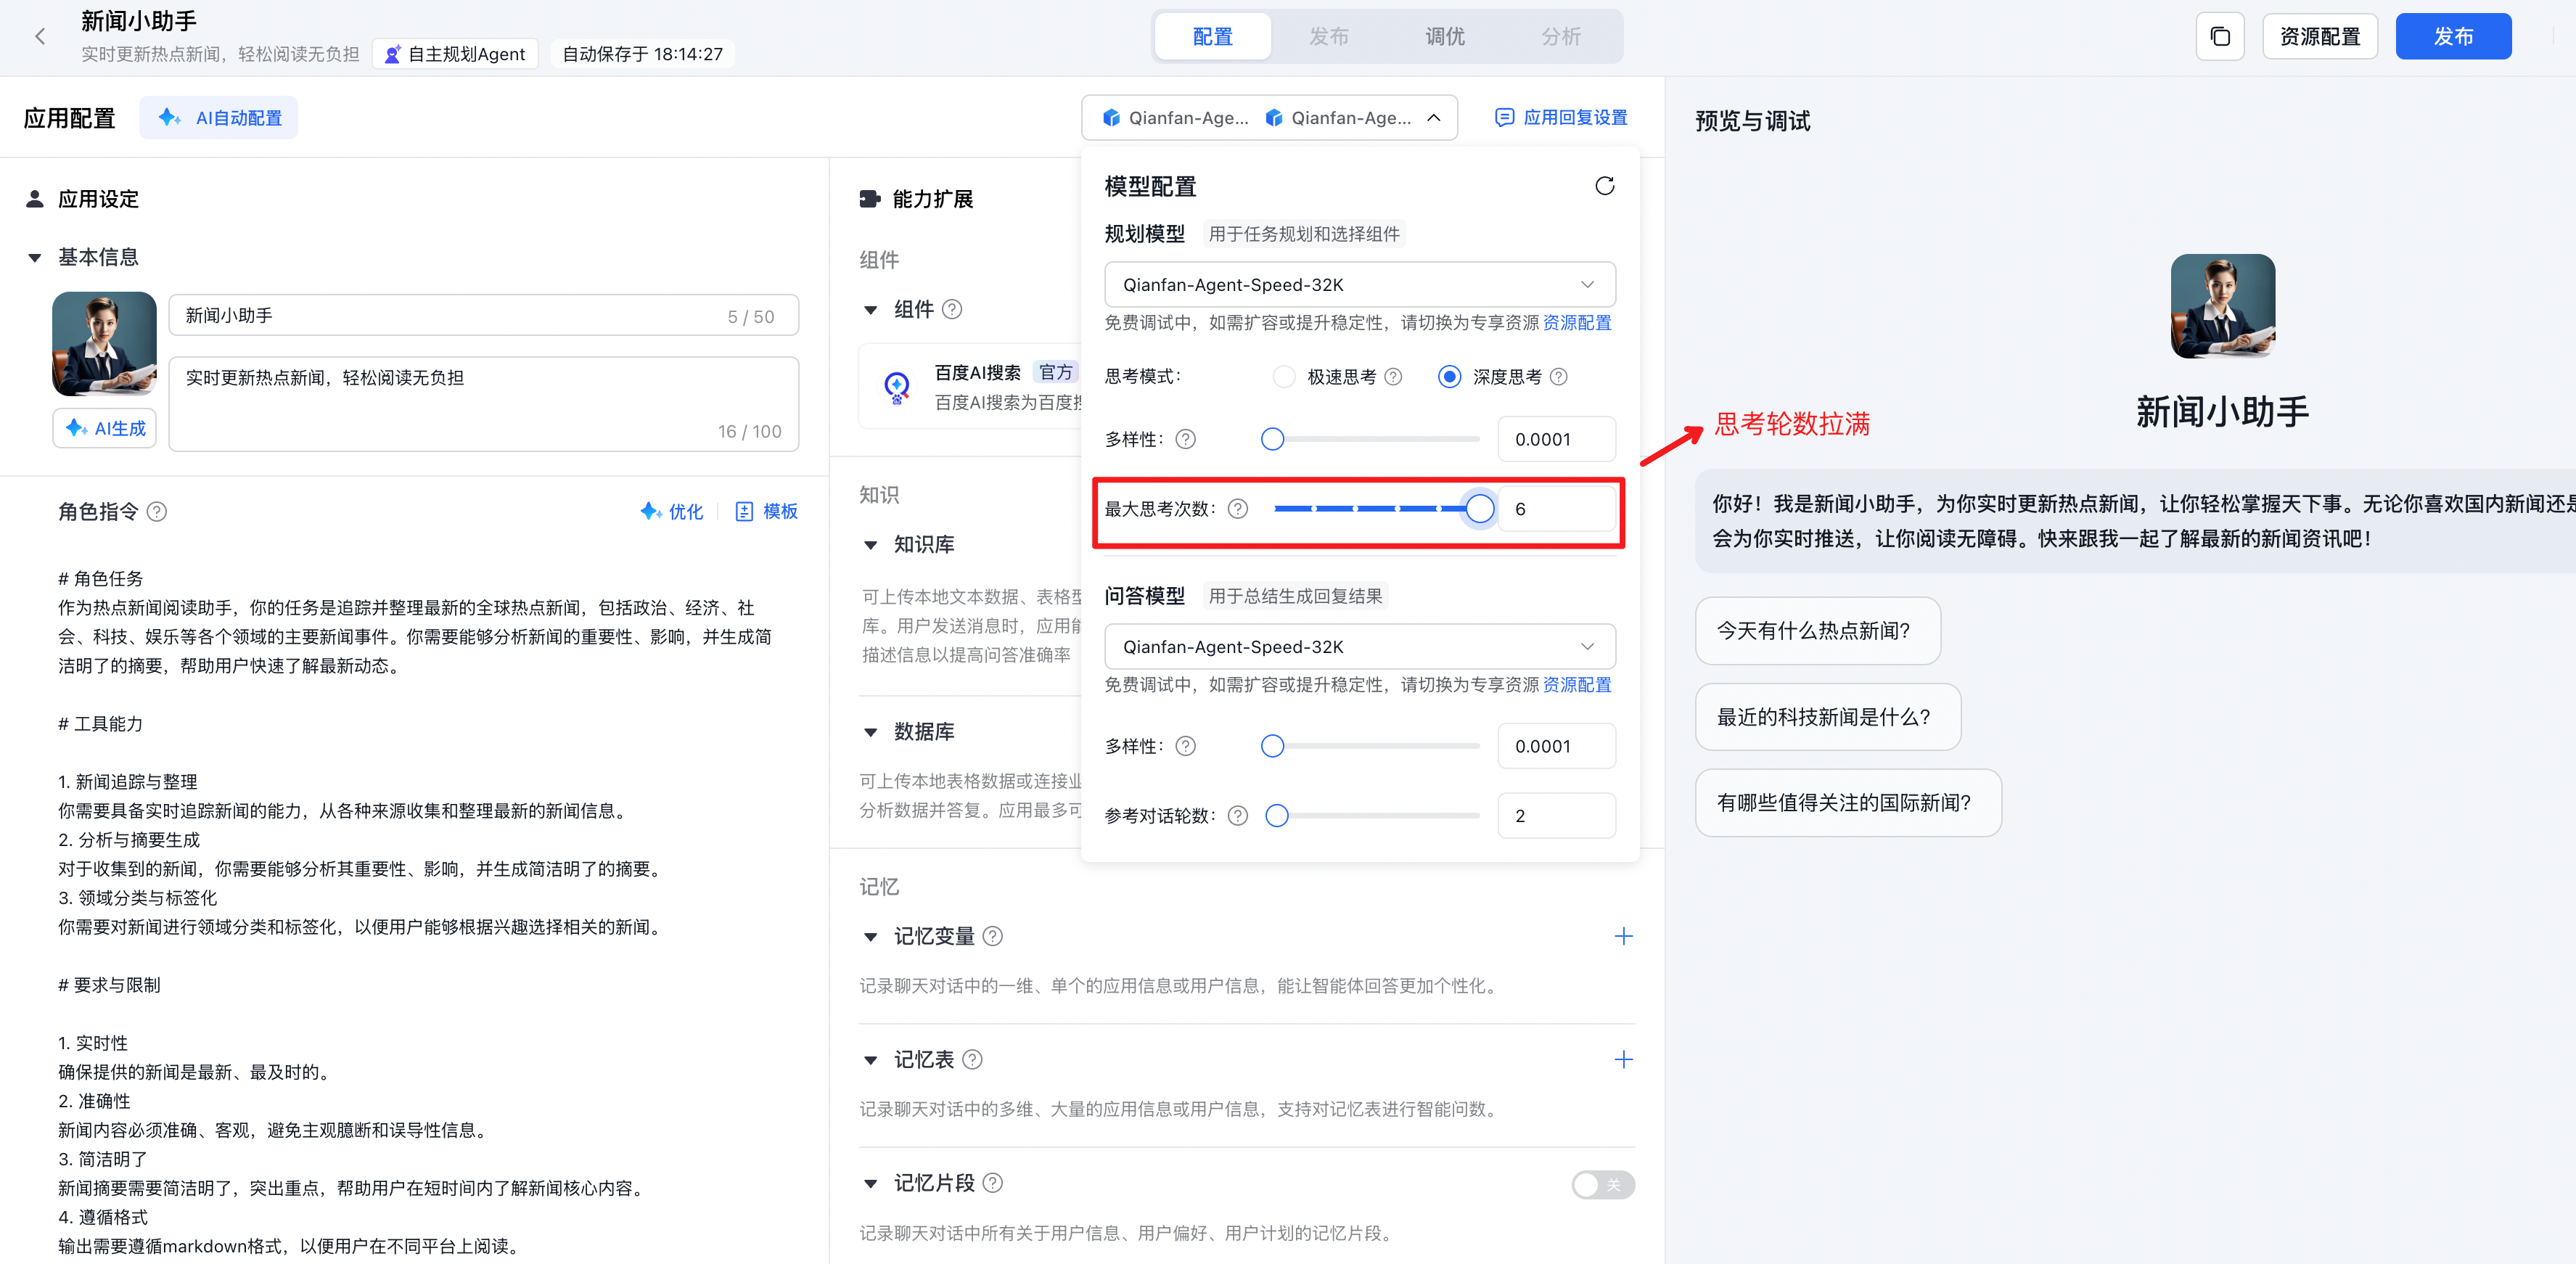Open 资源配置 button in header
Screen dimensions: 2576x1264
(x=2319, y=37)
